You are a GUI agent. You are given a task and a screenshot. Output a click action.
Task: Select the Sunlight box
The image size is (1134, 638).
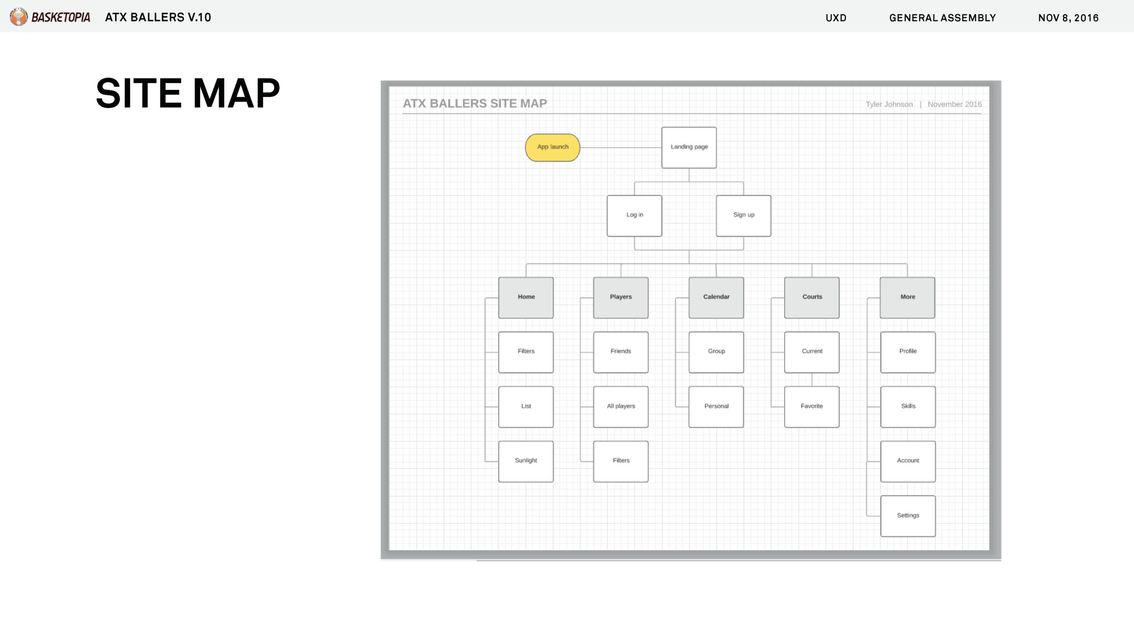pos(526,461)
